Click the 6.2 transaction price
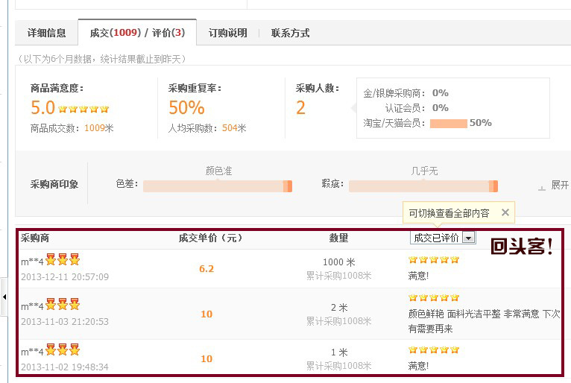The width and height of the screenshot is (571, 383). (x=206, y=269)
